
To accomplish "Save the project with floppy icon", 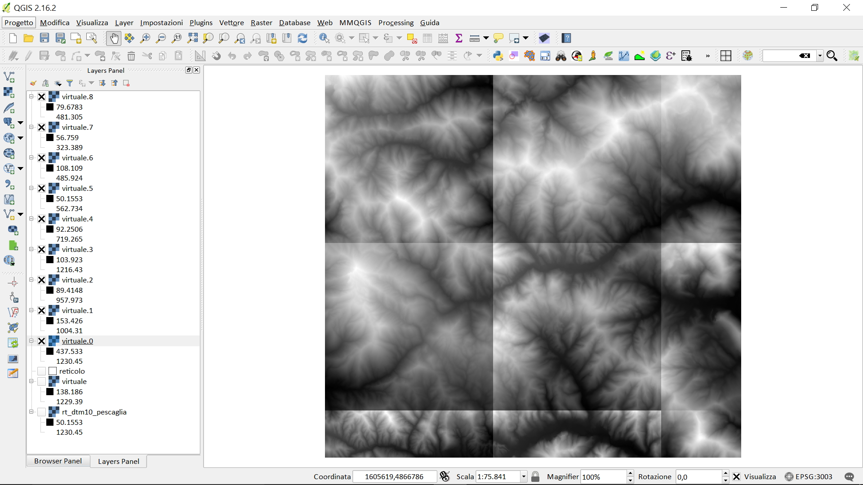I will [x=44, y=39].
